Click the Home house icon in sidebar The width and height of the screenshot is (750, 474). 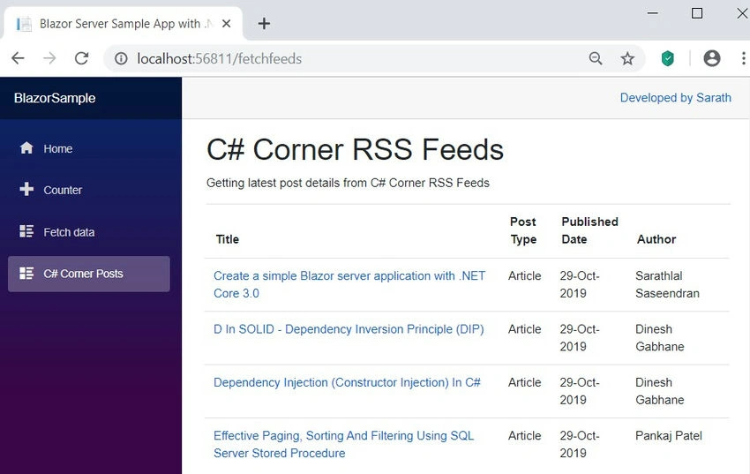[26, 148]
